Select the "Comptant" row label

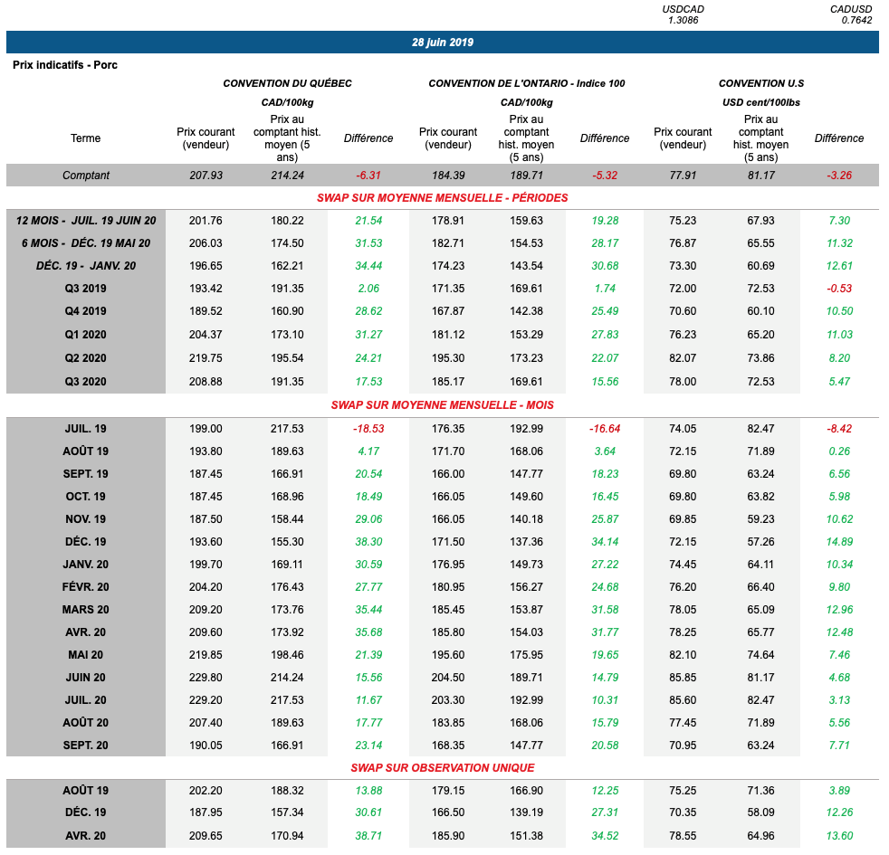(x=86, y=176)
